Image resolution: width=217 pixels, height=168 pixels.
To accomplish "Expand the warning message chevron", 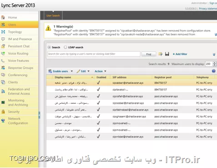I will pyautogui.click(x=216, y=35).
